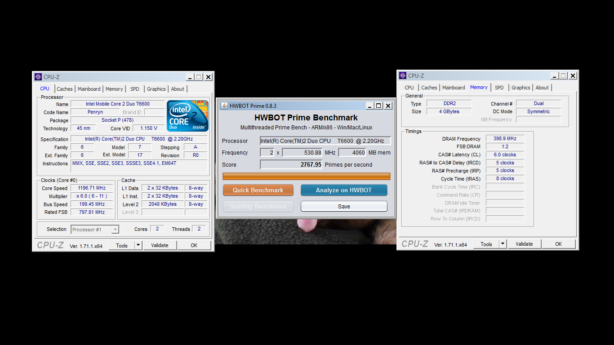Open the Caches tab in left CPU-Z window
The height and width of the screenshot is (345, 614).
point(65,89)
